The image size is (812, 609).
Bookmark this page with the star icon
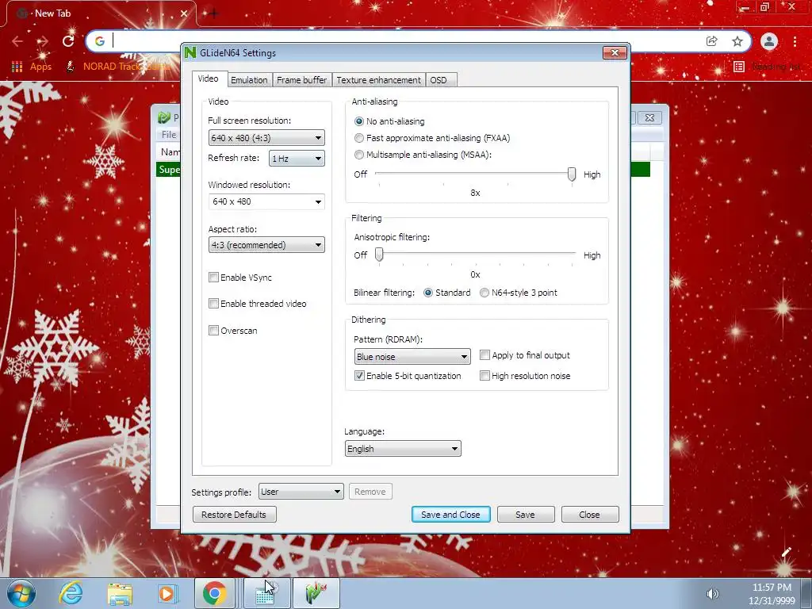point(737,41)
